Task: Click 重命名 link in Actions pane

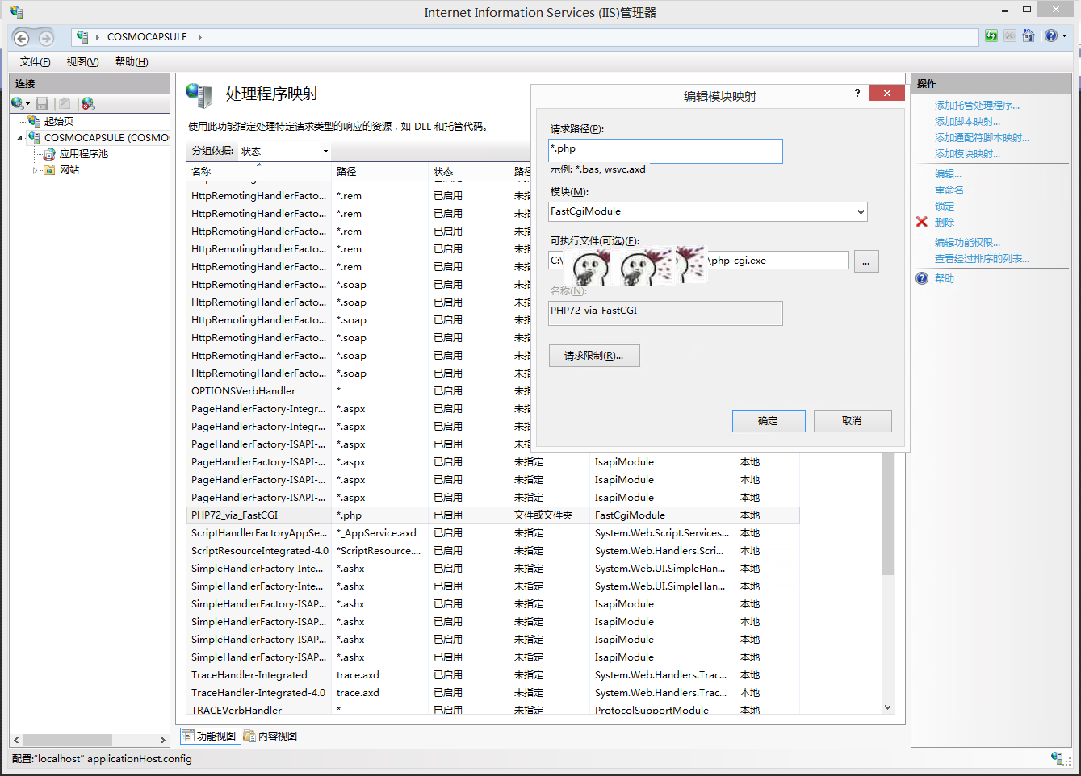Action: coord(949,190)
